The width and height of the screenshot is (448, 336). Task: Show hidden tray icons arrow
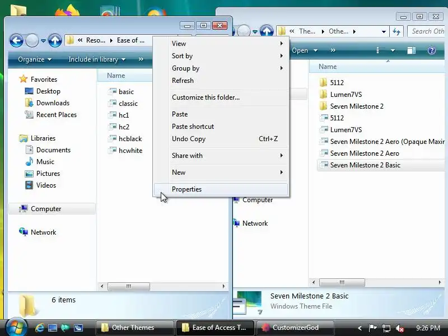click(360, 328)
